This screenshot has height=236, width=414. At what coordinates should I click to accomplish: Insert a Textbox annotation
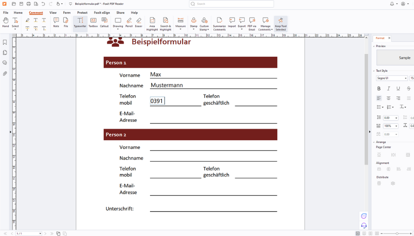tap(93, 22)
